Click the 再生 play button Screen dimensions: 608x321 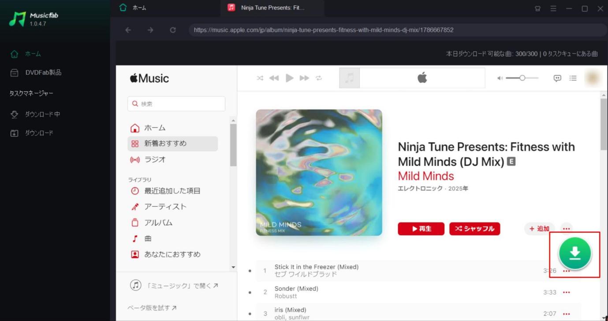(x=421, y=229)
